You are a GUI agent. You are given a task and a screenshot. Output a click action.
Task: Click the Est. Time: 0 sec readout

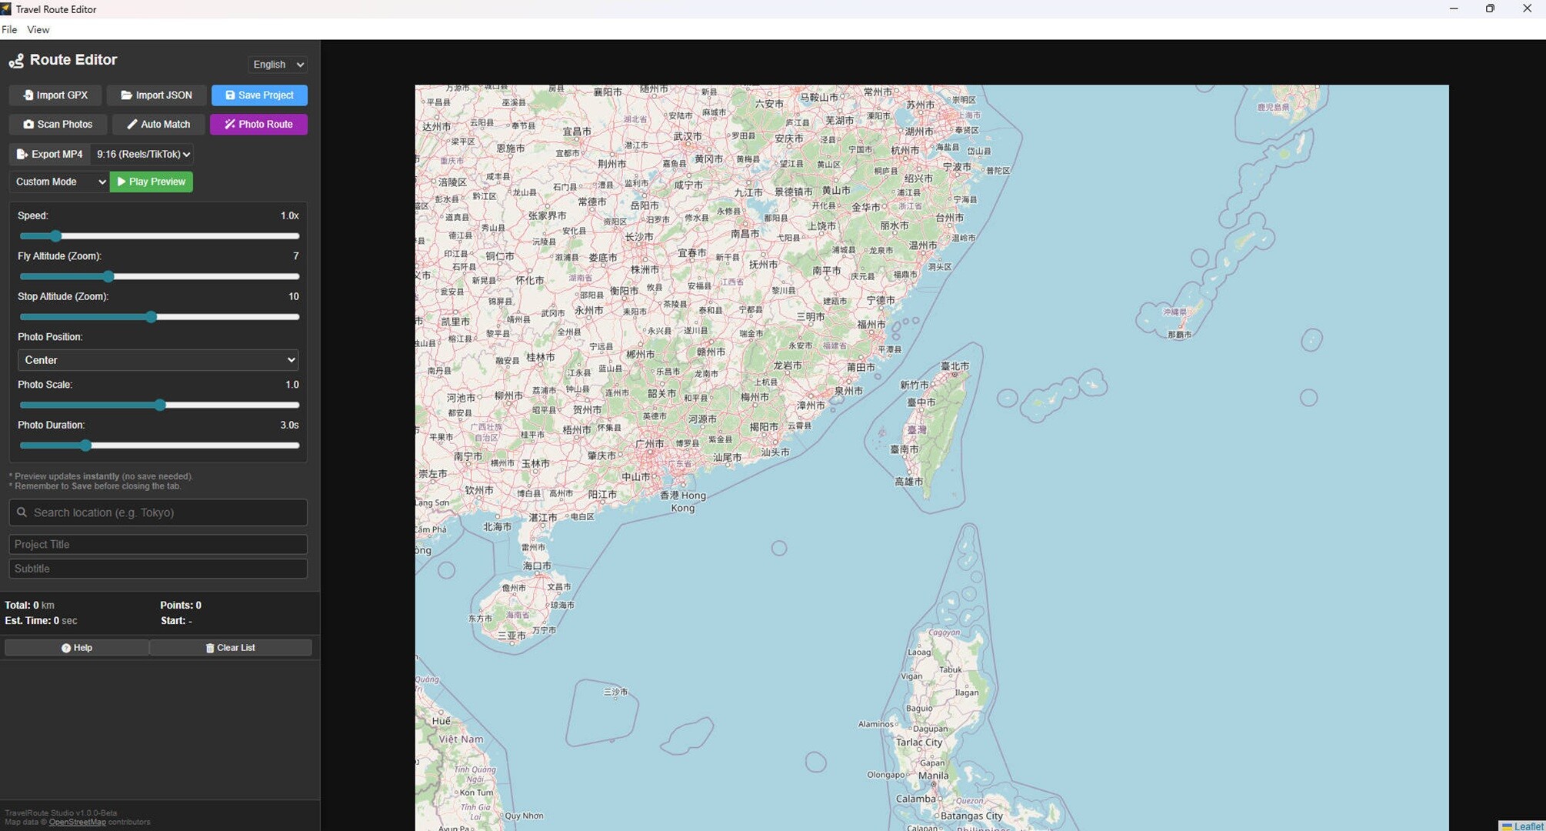pyautogui.click(x=41, y=621)
